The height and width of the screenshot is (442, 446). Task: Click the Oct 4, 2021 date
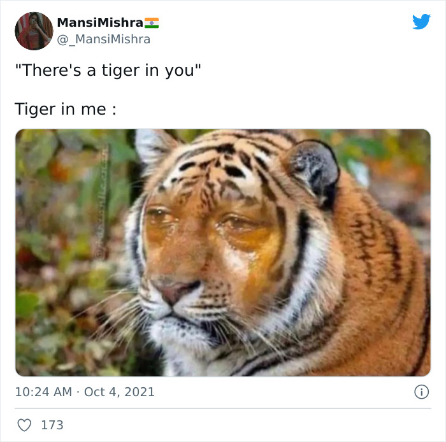point(119,392)
